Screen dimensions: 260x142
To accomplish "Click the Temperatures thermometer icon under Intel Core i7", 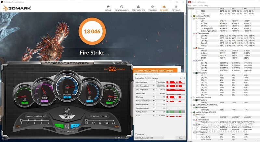I will coord(196,33).
